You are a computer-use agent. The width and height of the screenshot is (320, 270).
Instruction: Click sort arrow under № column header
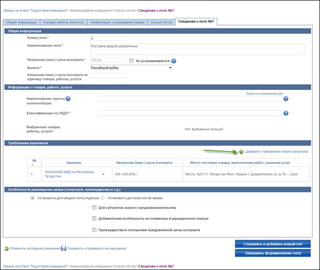coord(32,165)
